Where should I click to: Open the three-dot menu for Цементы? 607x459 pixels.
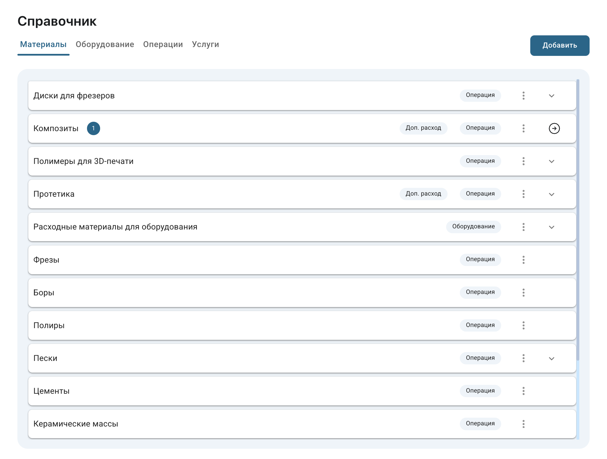(523, 391)
